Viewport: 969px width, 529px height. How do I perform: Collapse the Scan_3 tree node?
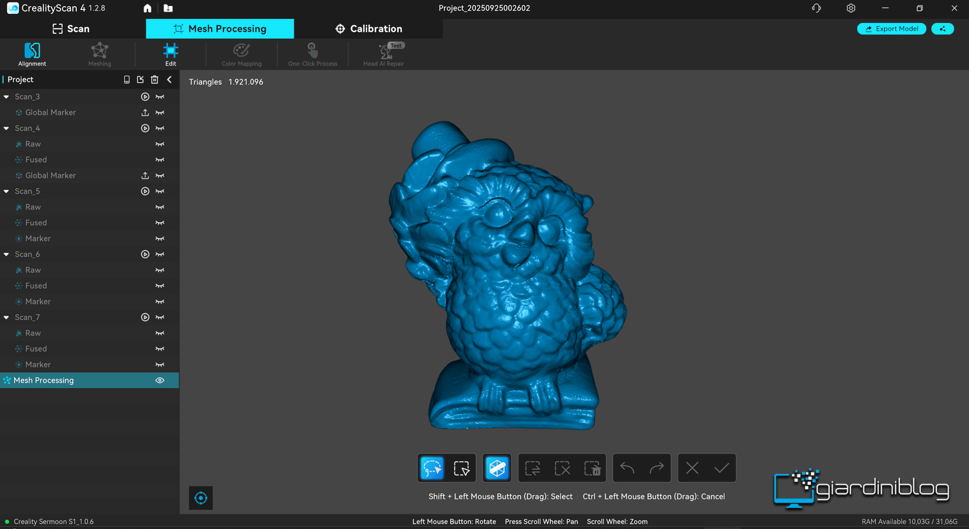pyautogui.click(x=7, y=97)
